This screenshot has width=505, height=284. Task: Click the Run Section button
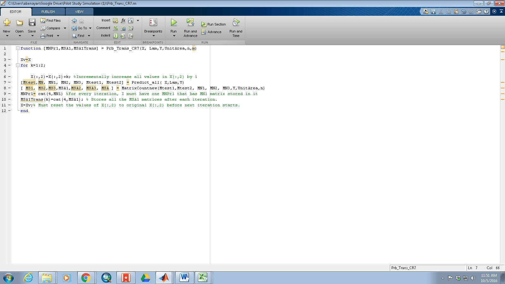click(214, 24)
